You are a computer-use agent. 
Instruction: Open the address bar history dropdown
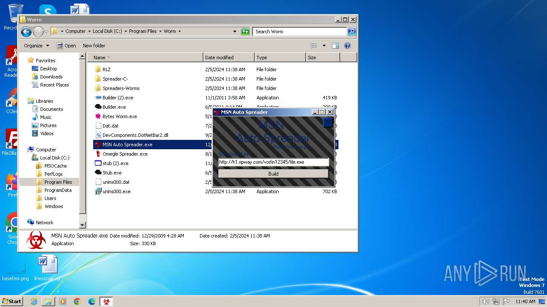point(235,31)
